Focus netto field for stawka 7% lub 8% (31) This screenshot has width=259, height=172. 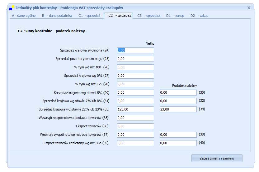135,101
